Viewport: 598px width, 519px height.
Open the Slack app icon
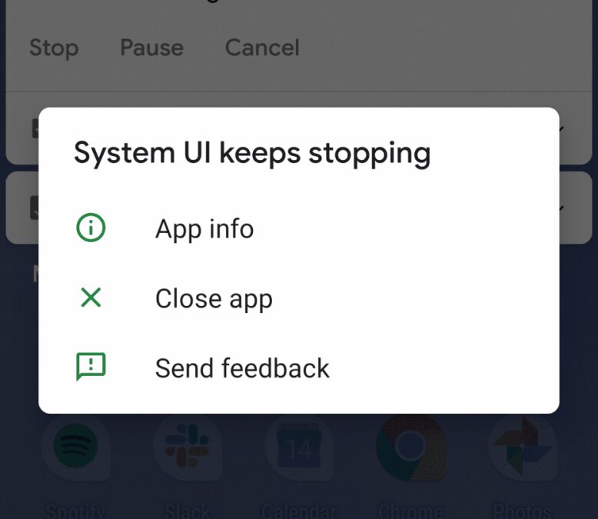pos(187,445)
